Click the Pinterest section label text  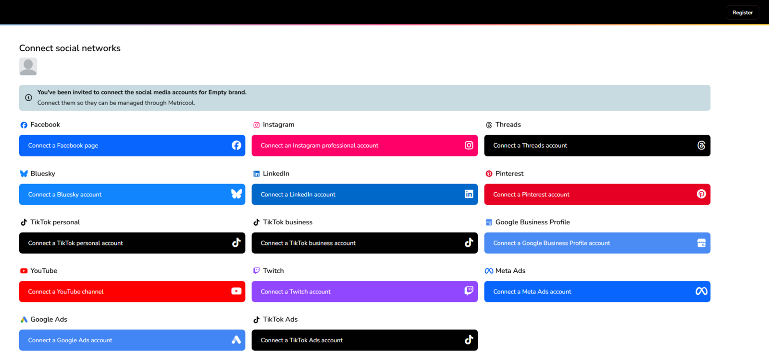coord(509,174)
